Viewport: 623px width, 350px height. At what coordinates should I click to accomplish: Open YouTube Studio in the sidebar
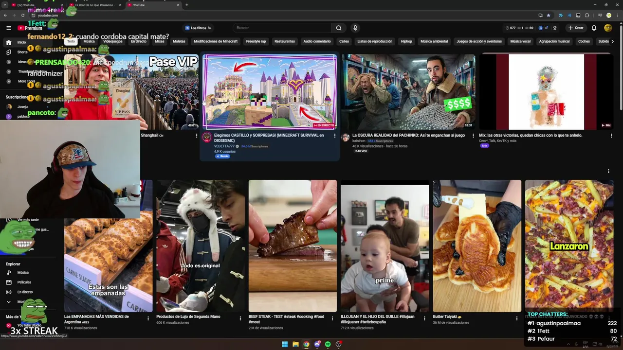pyautogui.click(x=29, y=325)
